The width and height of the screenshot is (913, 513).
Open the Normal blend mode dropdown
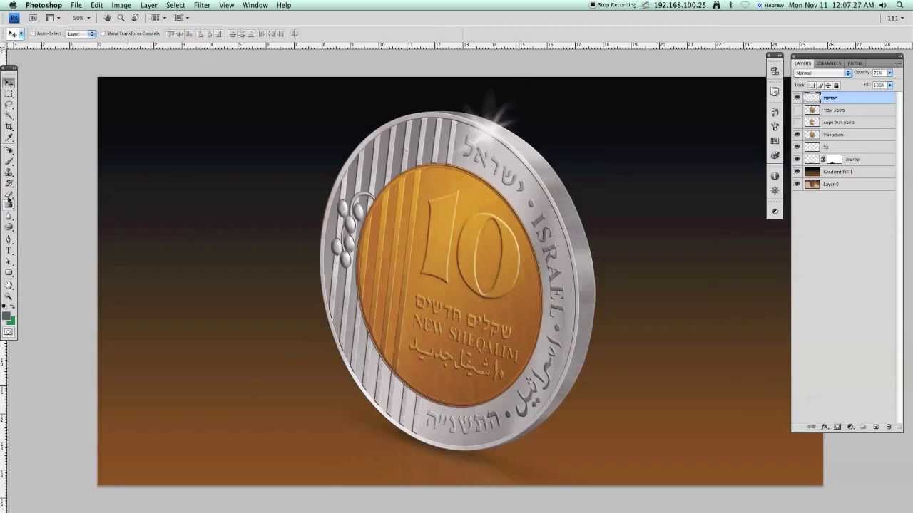(823, 73)
